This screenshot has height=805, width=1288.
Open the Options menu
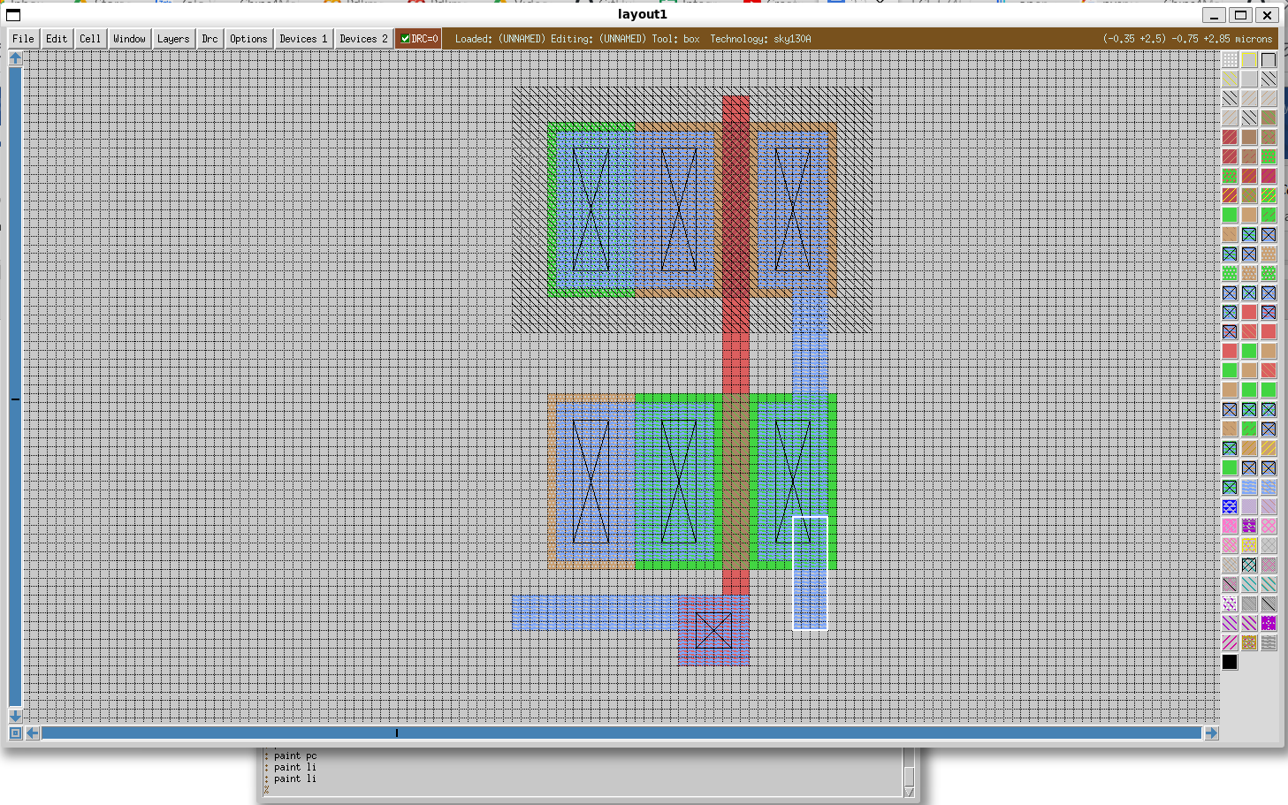(x=248, y=39)
